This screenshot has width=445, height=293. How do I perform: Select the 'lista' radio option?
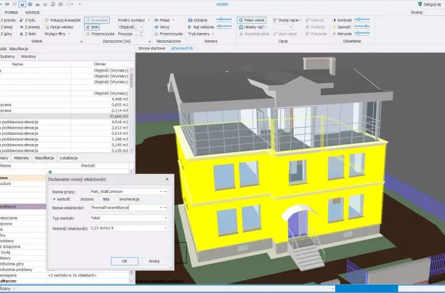104,199
